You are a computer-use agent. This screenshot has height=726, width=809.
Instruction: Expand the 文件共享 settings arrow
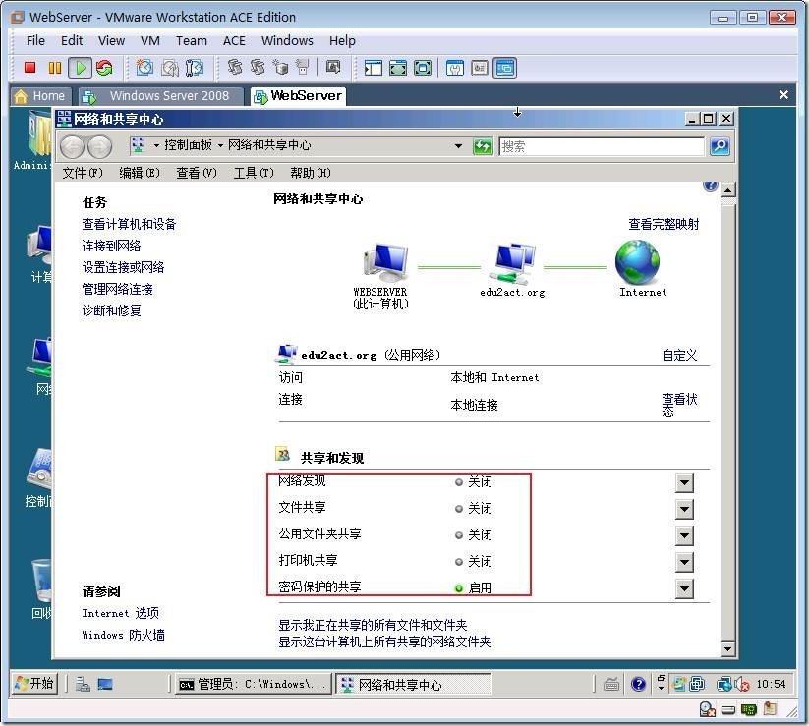pos(684,510)
